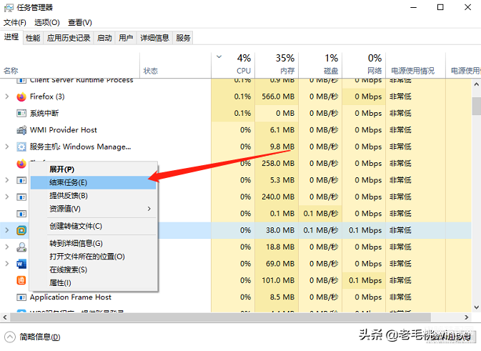Click the process icon in 240.0 MB row
This screenshot has width=481, height=351.
pos(21,197)
